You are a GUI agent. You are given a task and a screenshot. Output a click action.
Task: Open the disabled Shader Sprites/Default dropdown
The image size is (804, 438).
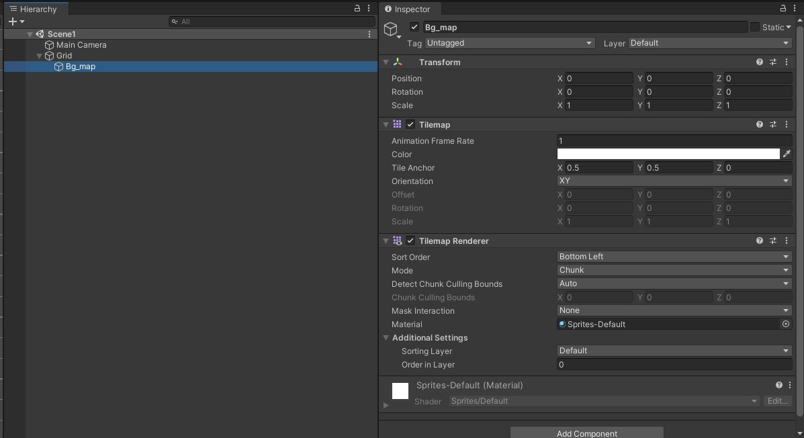[x=604, y=401]
